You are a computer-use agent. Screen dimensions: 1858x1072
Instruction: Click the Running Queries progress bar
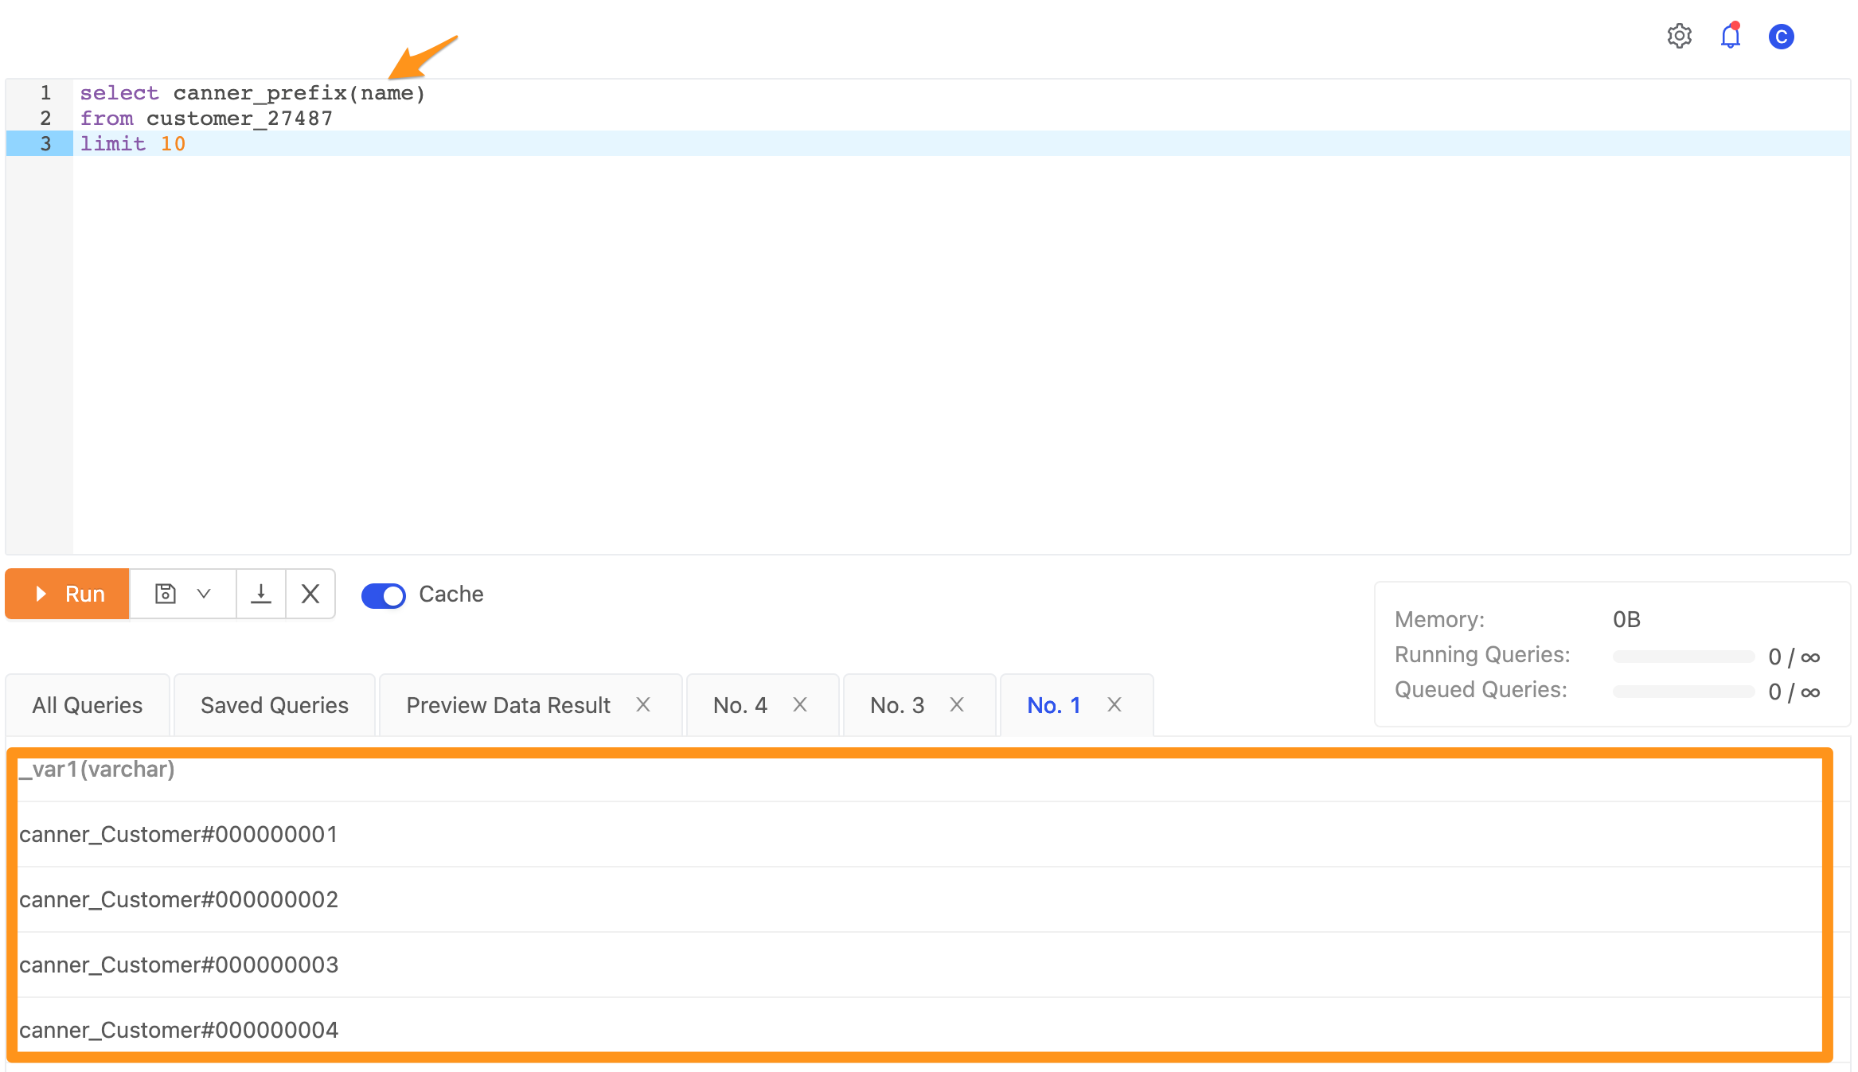tap(1684, 657)
